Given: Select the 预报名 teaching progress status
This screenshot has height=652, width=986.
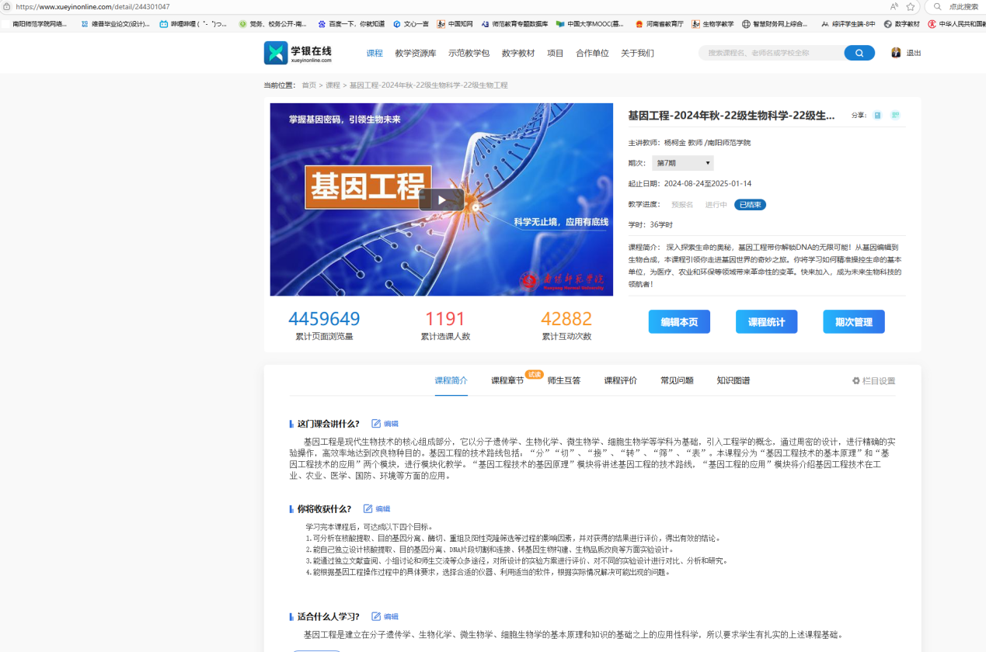Looking at the screenshot, I should (682, 205).
